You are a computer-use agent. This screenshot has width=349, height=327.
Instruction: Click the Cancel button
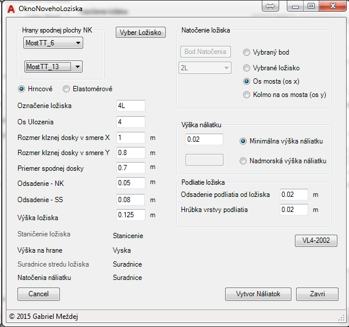click(38, 294)
